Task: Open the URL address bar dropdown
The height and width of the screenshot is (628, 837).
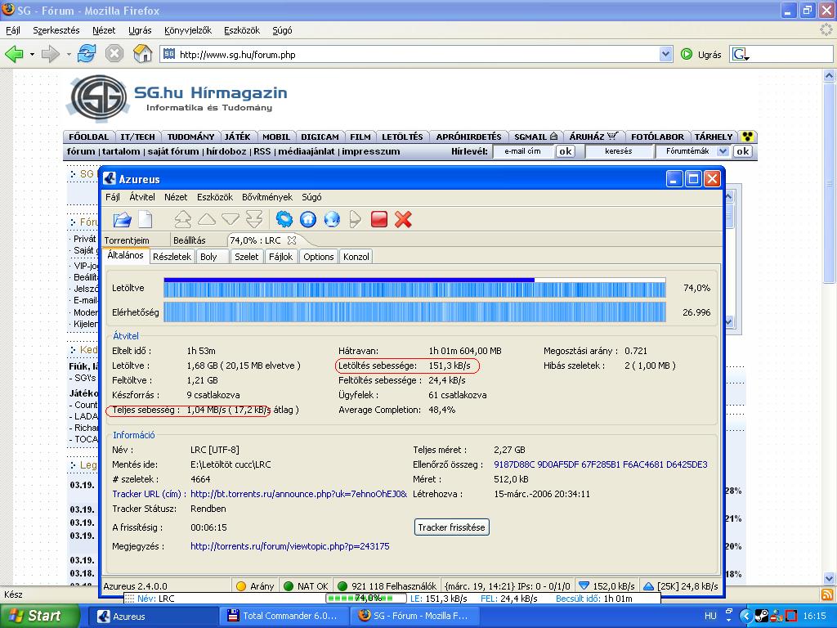Action: pos(665,54)
